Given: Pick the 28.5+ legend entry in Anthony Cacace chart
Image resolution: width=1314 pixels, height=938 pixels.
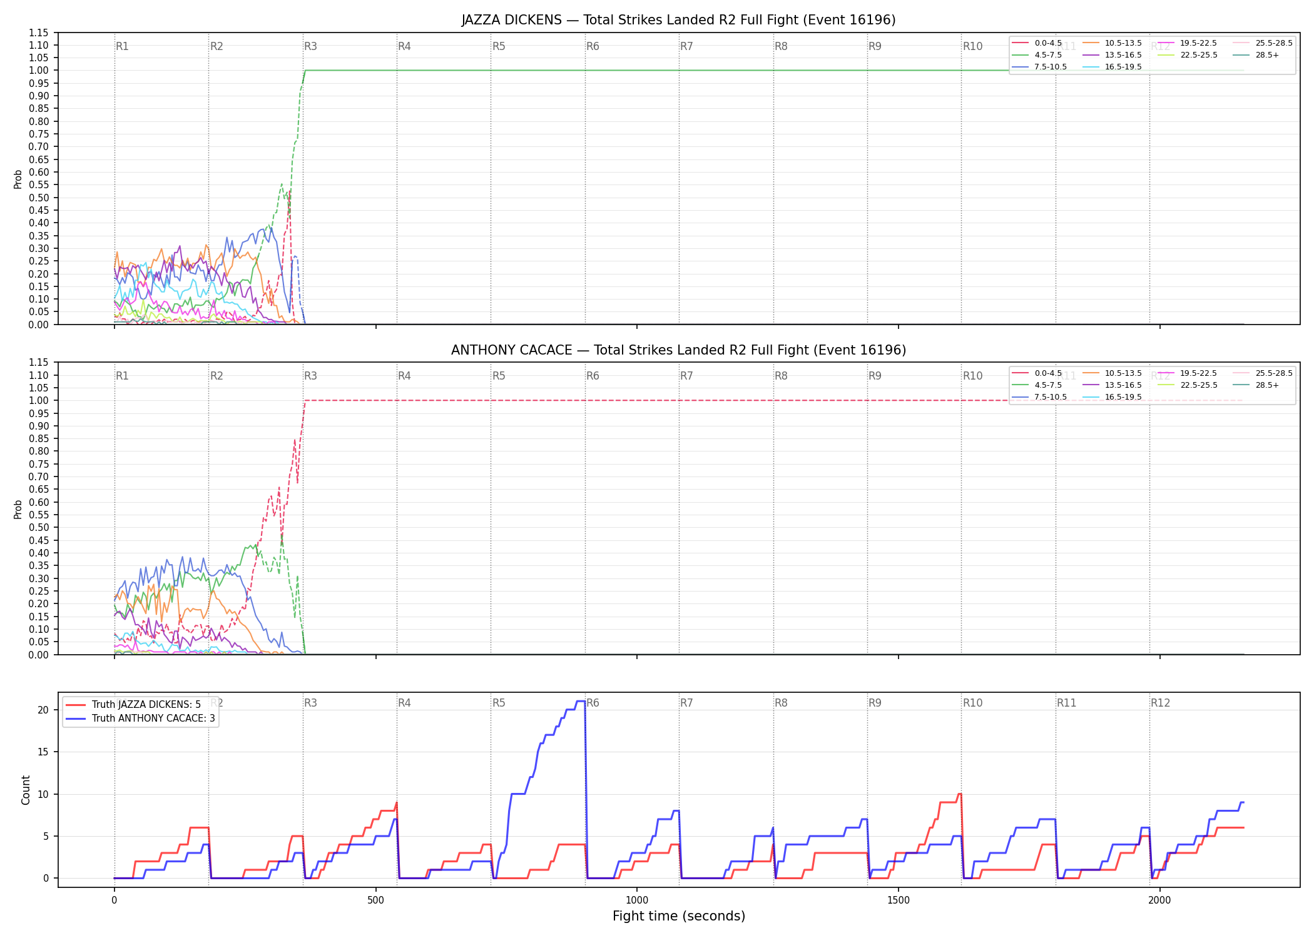Looking at the screenshot, I should tap(1256, 385).
